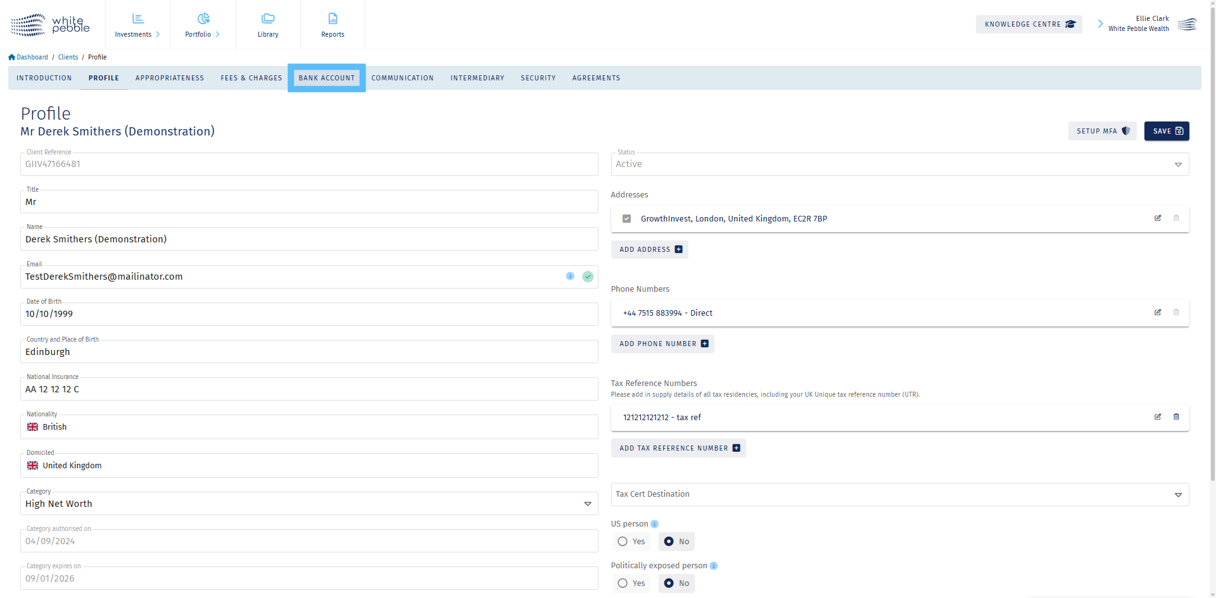Select Yes for US person
Screen dimensions: 1216x598
click(623, 542)
